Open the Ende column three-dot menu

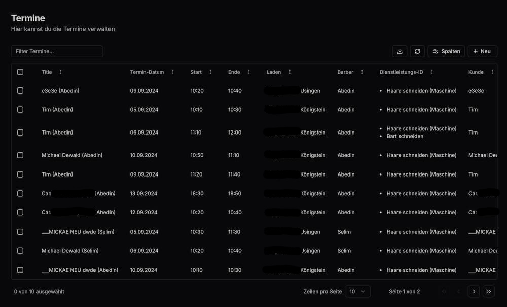coord(249,72)
